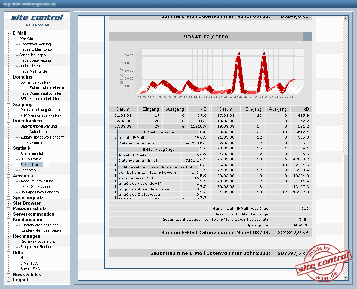Collapse the MONAT 03 / 2008 panel

(x=308, y=37)
